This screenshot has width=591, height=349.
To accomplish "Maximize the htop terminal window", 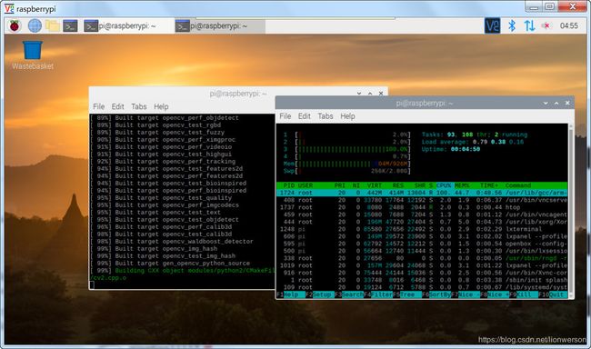I will 556,103.
